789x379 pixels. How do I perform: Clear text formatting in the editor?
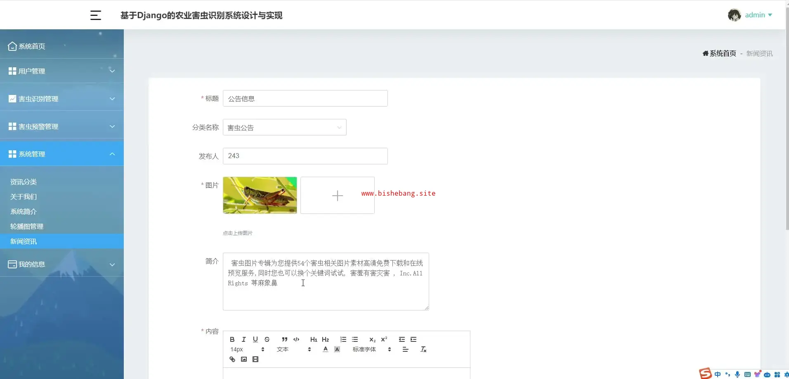pyautogui.click(x=423, y=349)
